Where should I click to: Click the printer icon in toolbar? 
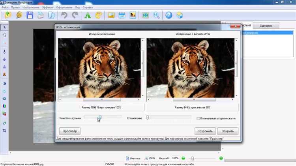[x=40, y=15]
